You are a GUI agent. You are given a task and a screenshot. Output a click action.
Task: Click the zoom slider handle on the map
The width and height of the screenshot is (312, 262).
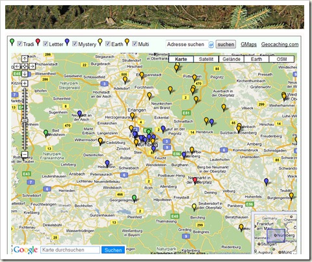click(25, 121)
